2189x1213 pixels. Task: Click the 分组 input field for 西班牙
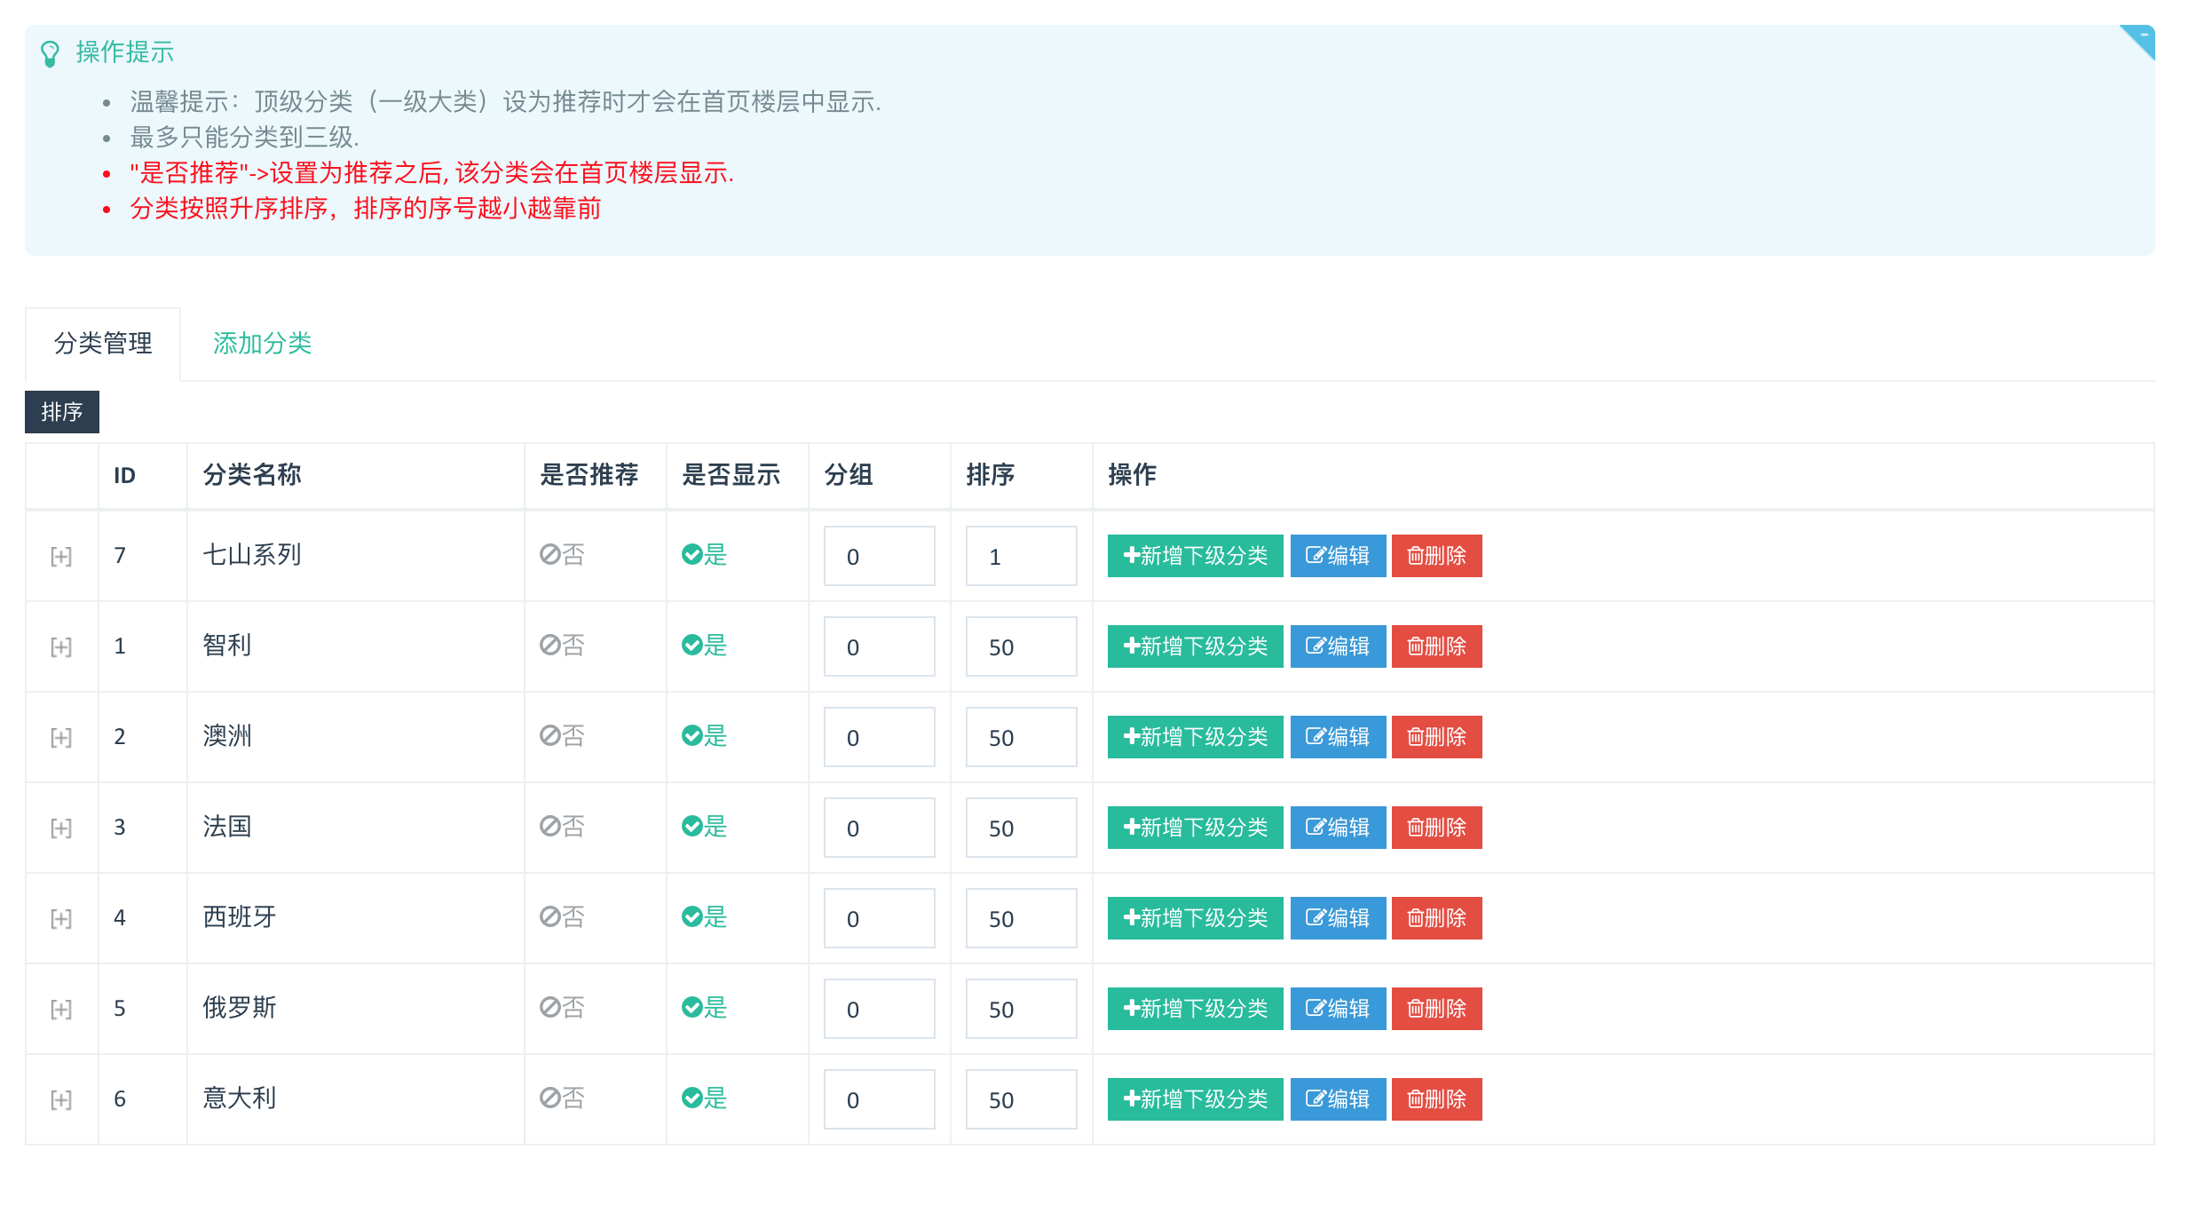tap(879, 918)
